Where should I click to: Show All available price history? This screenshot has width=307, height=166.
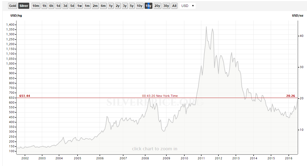(x=174, y=6)
